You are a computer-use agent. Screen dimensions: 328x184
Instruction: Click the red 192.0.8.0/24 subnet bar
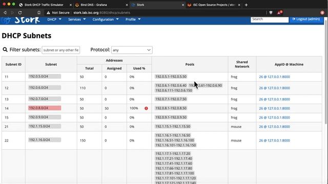pyautogui.click(x=45, y=108)
